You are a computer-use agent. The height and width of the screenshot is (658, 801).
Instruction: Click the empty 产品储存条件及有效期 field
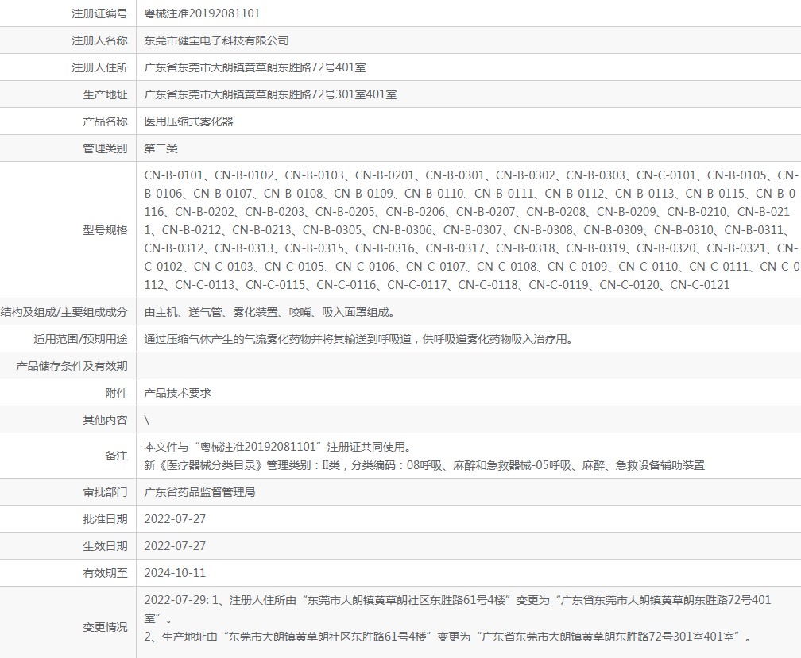click(469, 366)
